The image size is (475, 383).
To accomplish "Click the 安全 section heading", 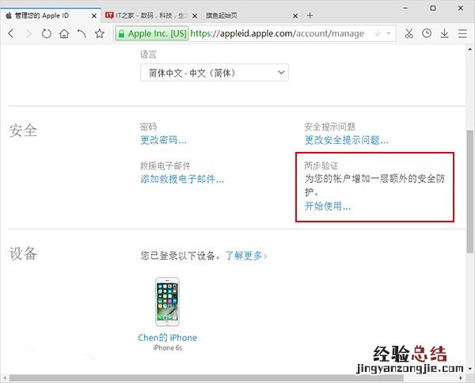I will point(23,131).
